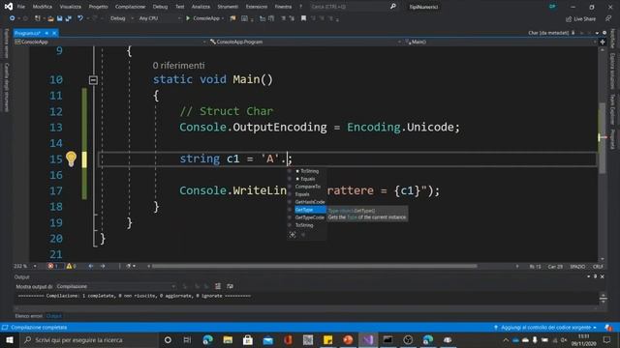The height and width of the screenshot is (348, 620).
Task: Open Mail app from taskbar
Action: click(268, 339)
